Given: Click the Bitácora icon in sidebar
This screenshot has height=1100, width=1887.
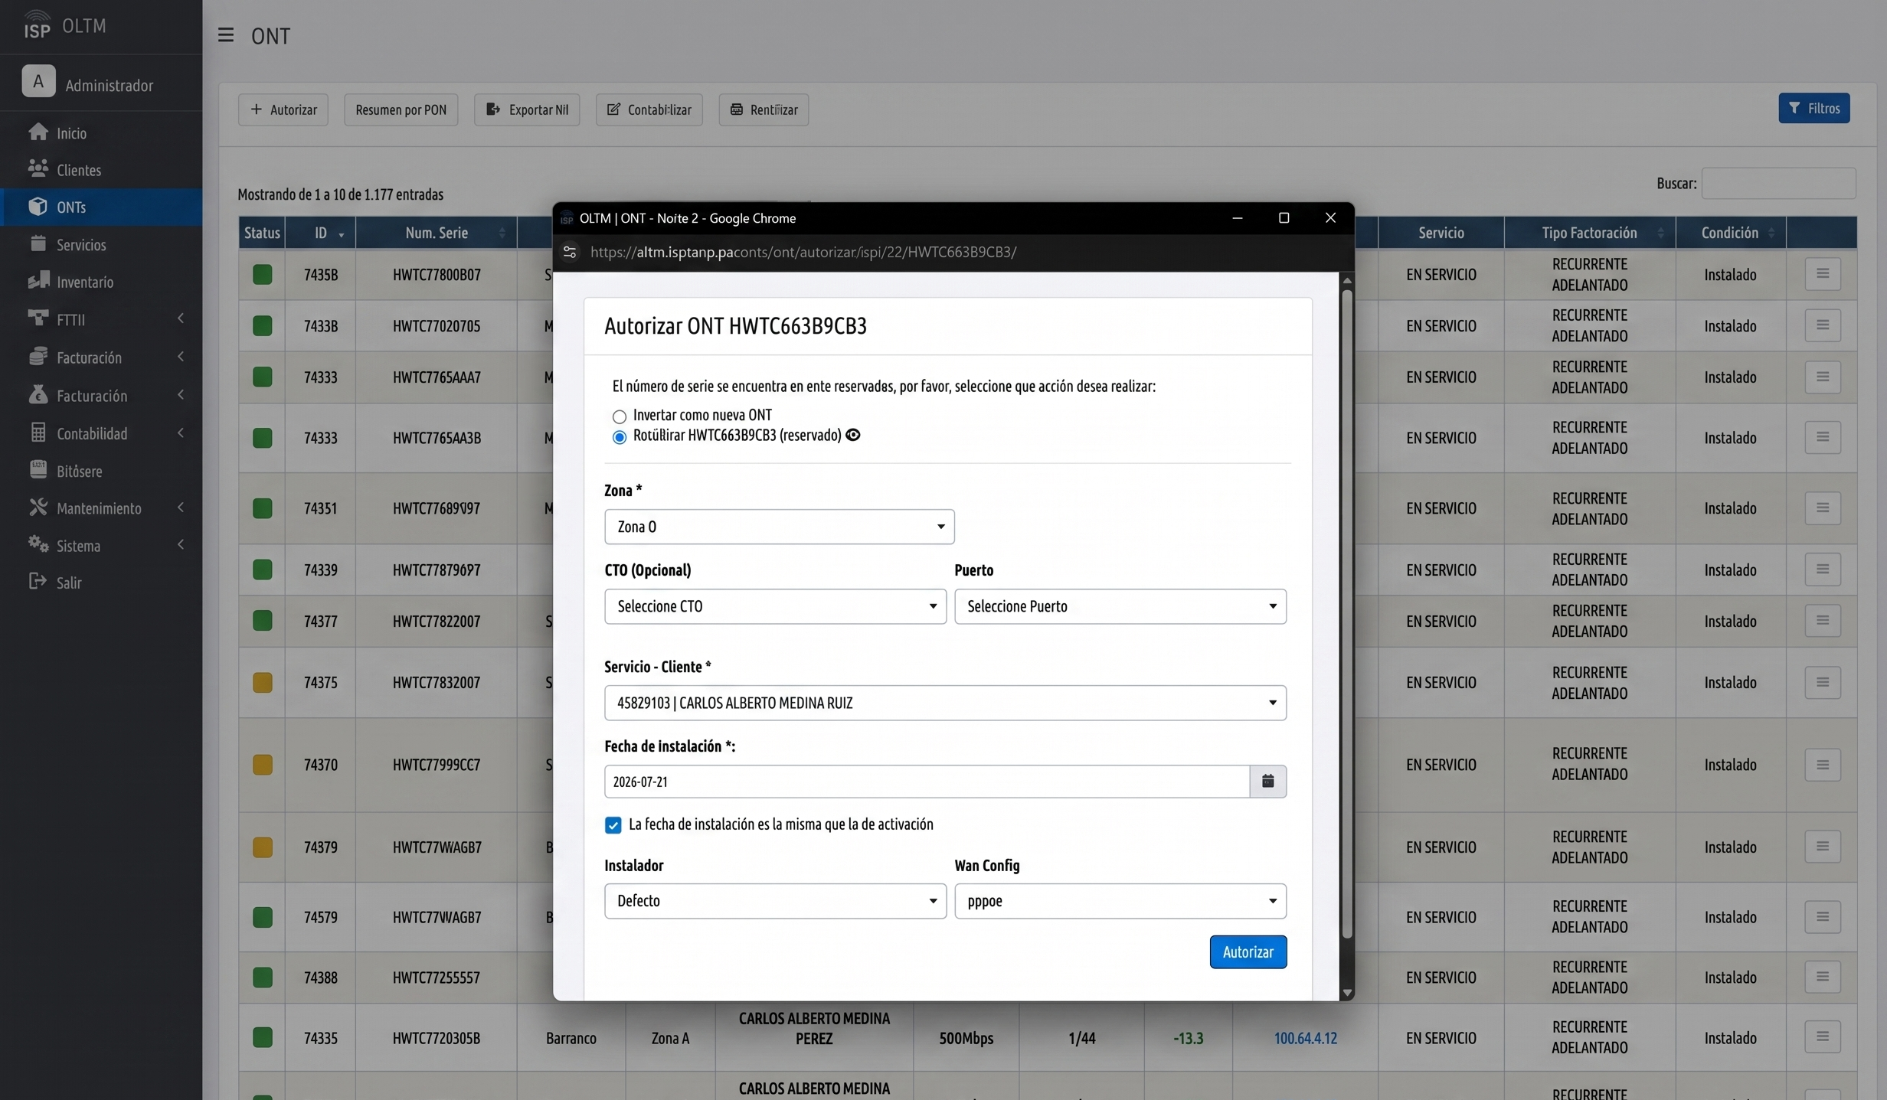Looking at the screenshot, I should coord(38,469).
